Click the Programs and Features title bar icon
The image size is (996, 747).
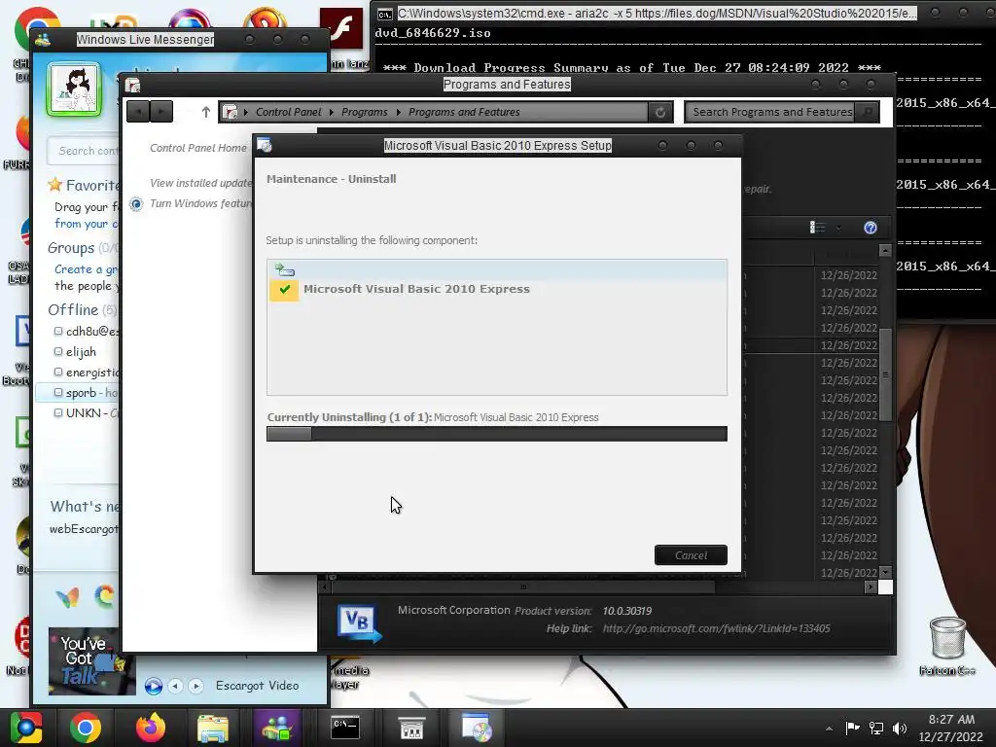[x=132, y=86]
